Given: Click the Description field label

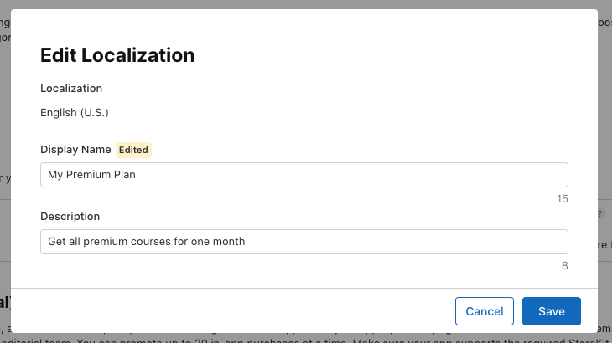Looking at the screenshot, I should 70,216.
